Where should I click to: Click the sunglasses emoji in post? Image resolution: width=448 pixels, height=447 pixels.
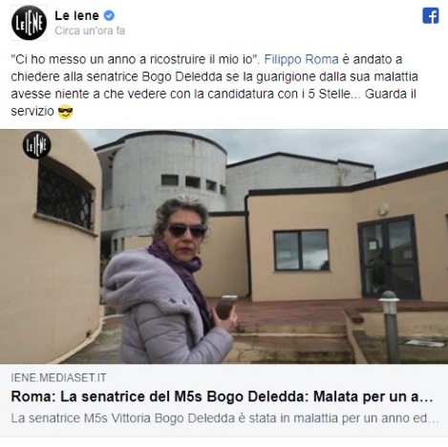coord(65,112)
